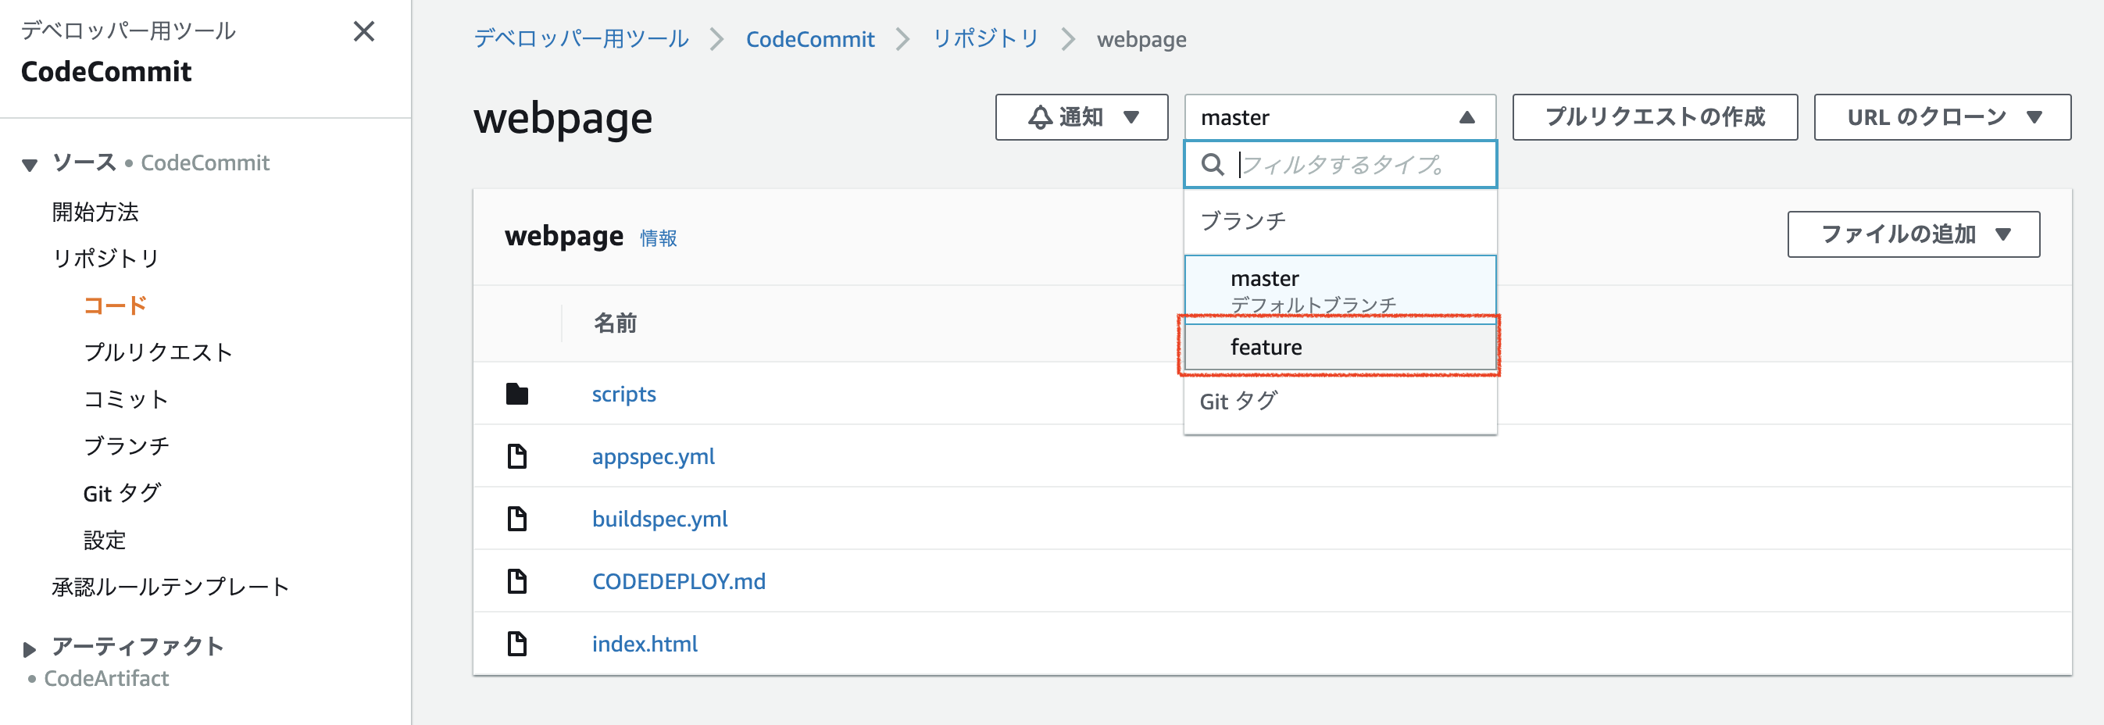Image resolution: width=2104 pixels, height=725 pixels.
Task: Open コミット in sidebar
Action: (127, 398)
